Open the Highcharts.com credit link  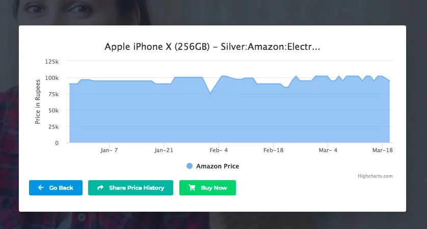(375, 176)
